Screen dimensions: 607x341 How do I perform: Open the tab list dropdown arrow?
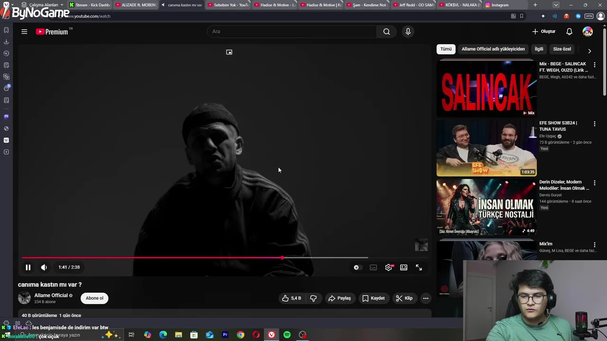(x=556, y=5)
